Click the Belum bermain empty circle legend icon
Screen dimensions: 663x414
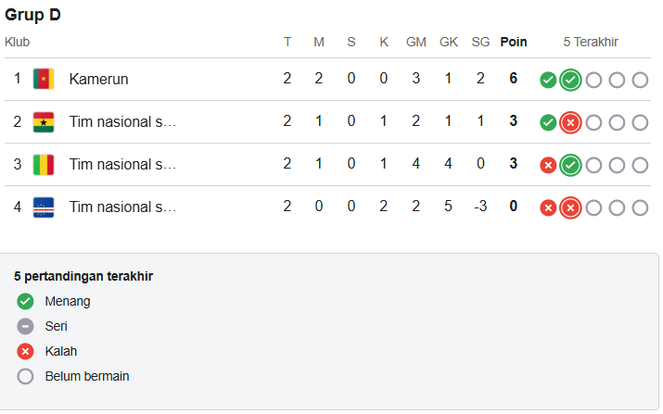tap(25, 376)
